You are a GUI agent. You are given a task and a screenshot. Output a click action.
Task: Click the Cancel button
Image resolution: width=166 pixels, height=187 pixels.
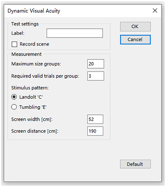point(135,40)
